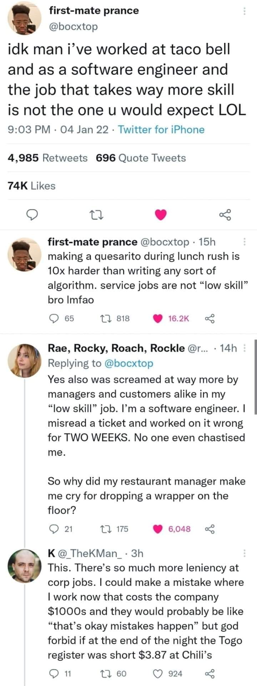The width and height of the screenshot is (257, 686).
Task: Open the share icon on the main tweet
Action: [x=225, y=215]
